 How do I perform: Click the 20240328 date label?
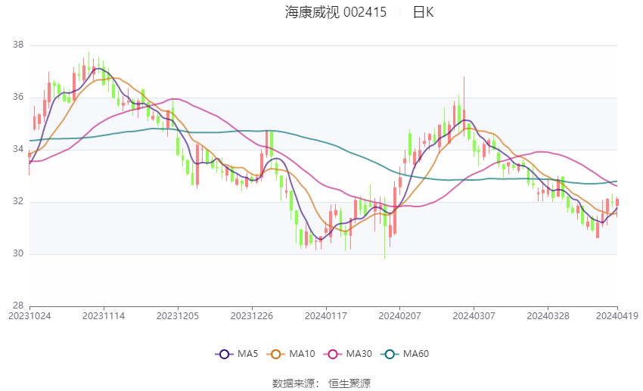click(x=548, y=315)
